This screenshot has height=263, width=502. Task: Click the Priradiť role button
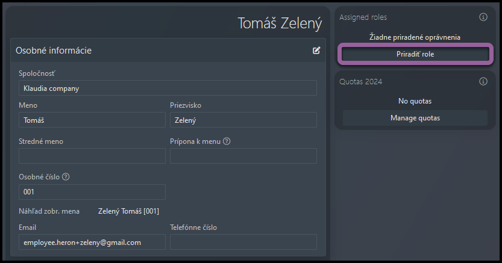click(415, 54)
